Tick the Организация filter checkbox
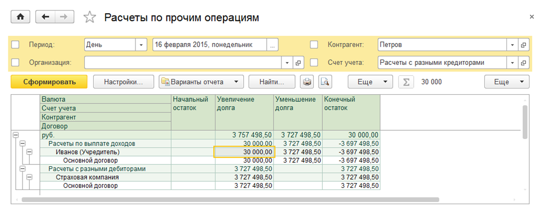This screenshot has height=212, width=543. point(15,63)
